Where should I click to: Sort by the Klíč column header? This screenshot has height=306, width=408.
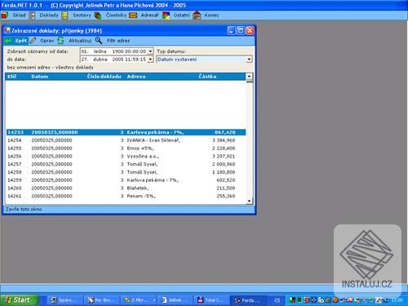coord(11,77)
